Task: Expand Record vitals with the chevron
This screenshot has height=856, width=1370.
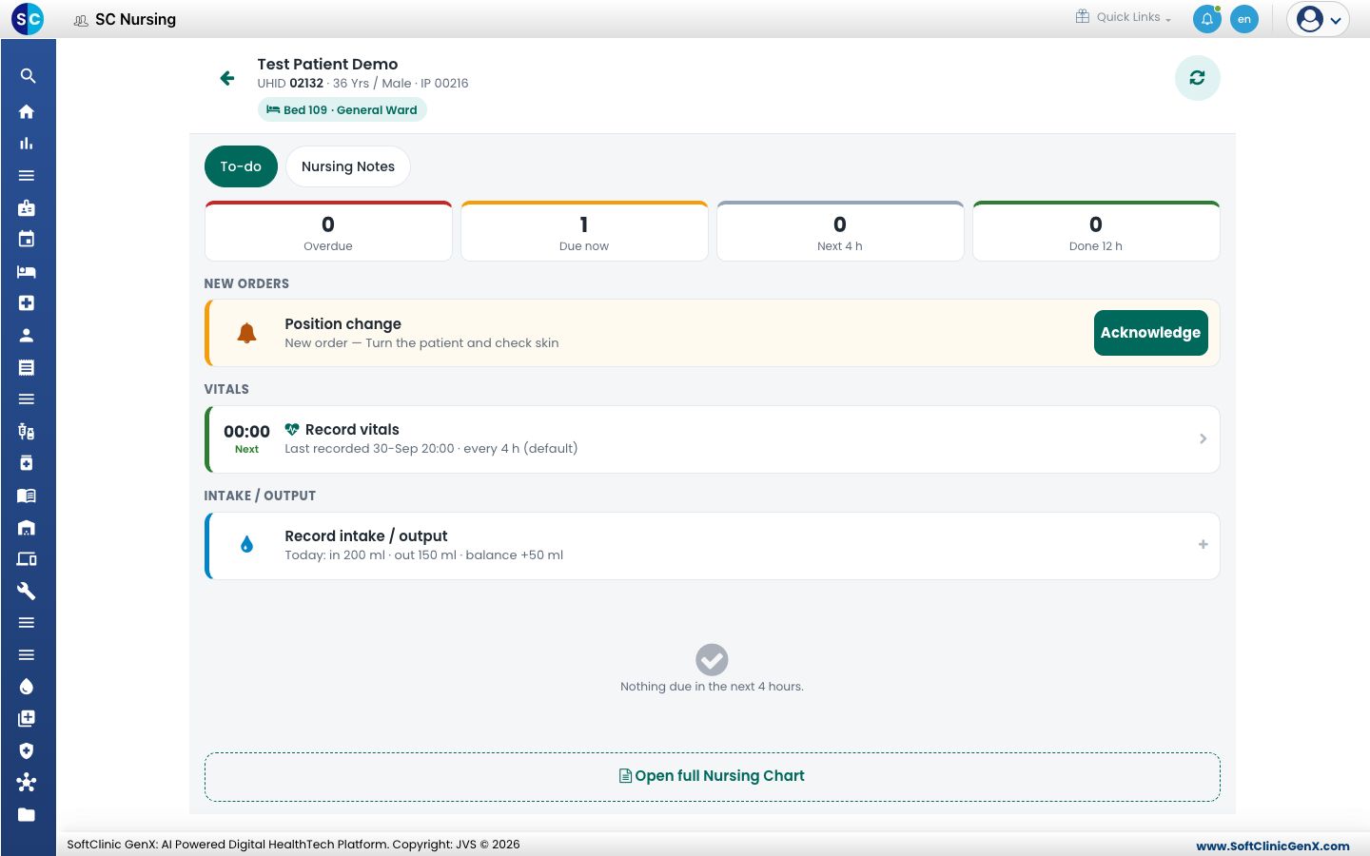Action: click(x=1203, y=439)
